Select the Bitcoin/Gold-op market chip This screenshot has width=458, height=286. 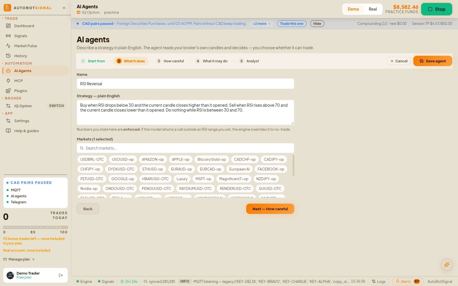pyautogui.click(x=212, y=159)
